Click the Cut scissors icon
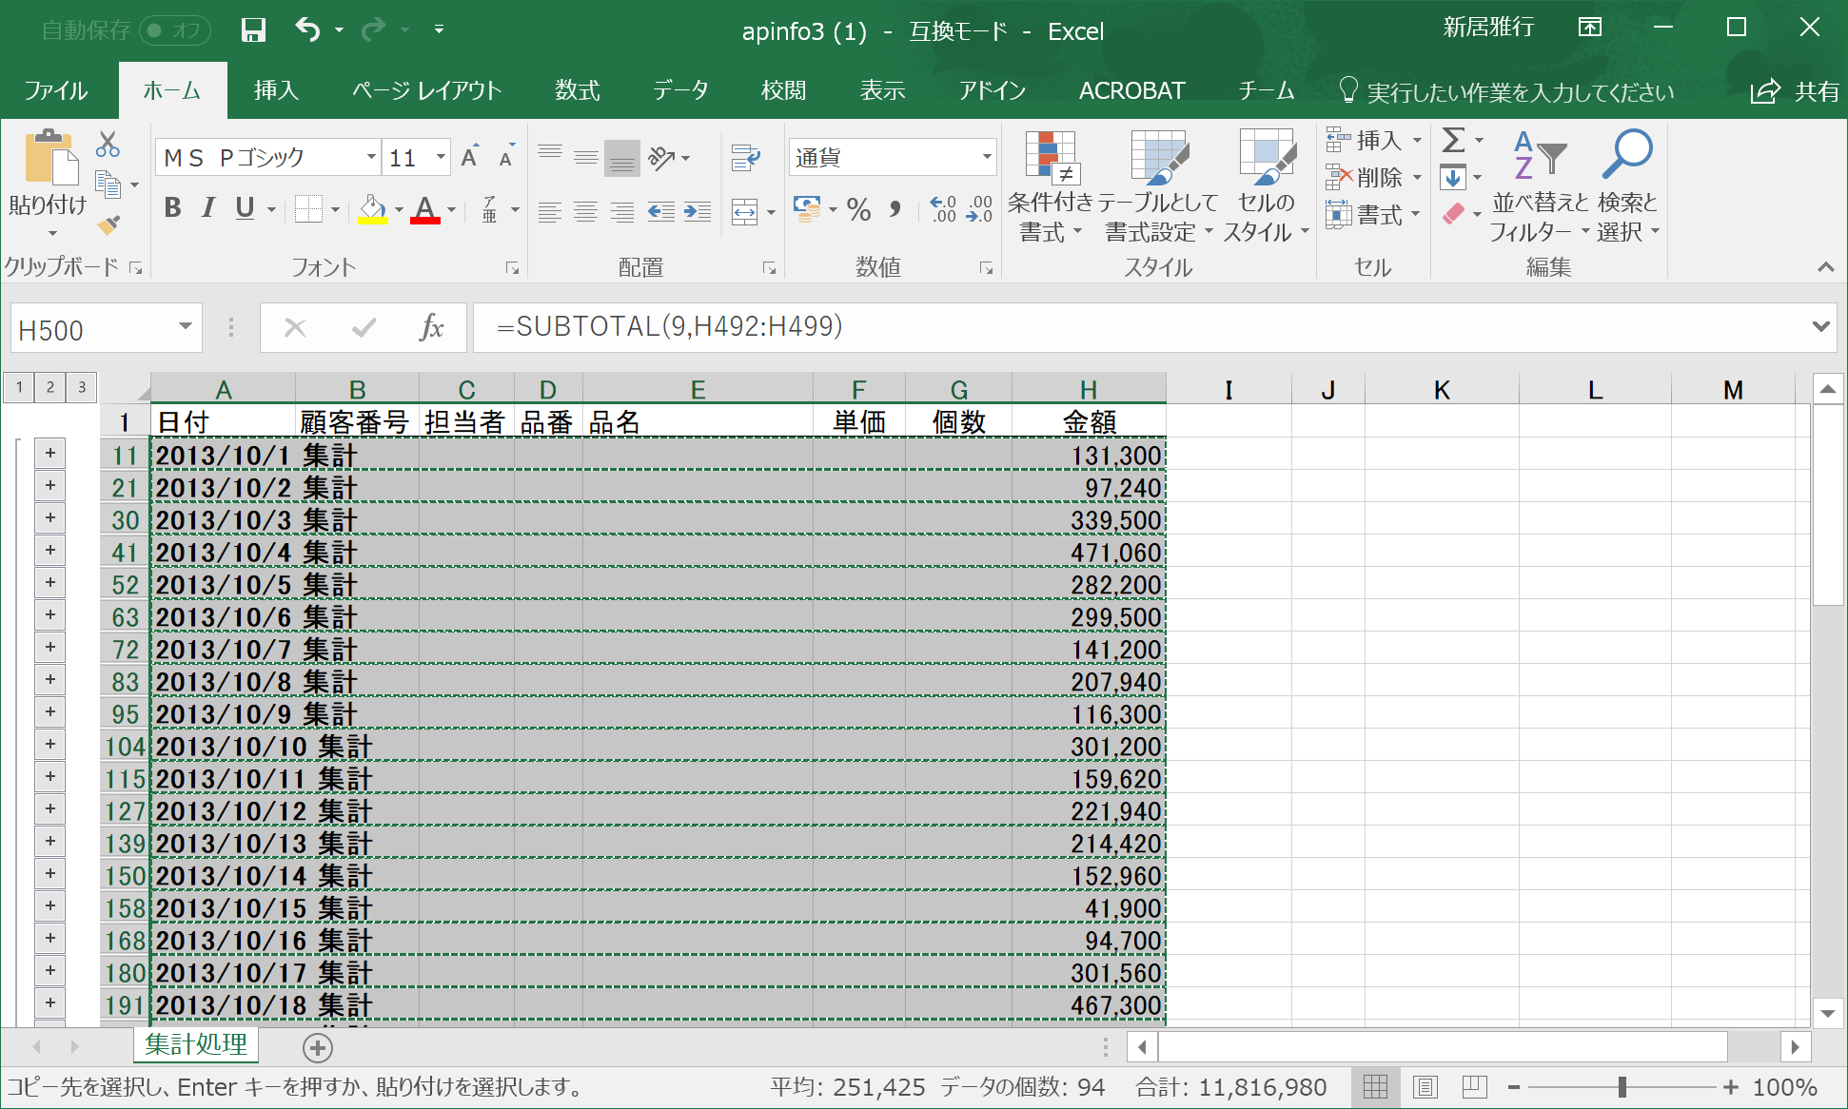The width and height of the screenshot is (1848, 1109). click(108, 145)
